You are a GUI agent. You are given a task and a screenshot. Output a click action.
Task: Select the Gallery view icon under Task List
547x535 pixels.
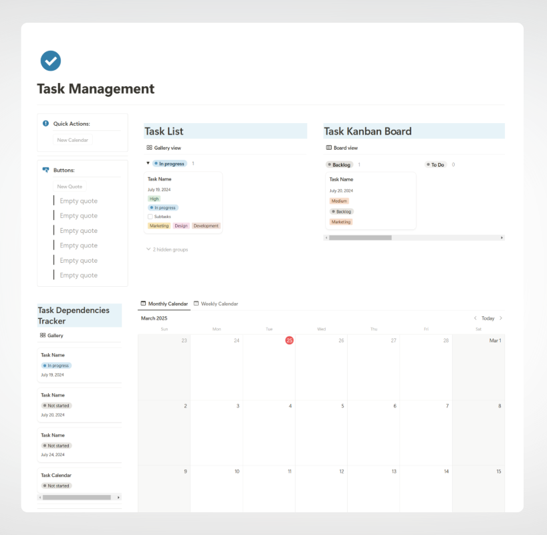pyautogui.click(x=148, y=147)
